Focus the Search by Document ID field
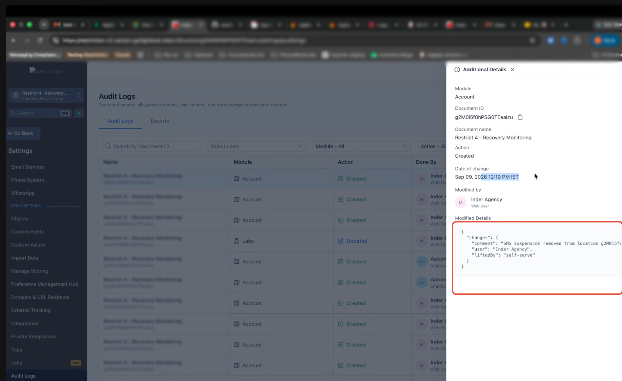 coord(151,146)
